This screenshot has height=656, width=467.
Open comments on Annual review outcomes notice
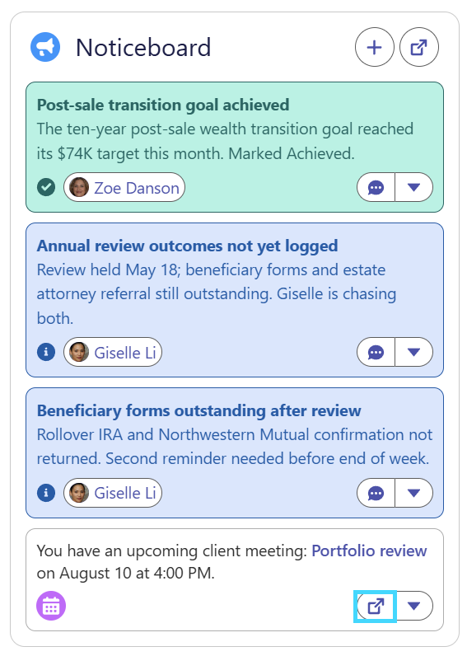(376, 352)
